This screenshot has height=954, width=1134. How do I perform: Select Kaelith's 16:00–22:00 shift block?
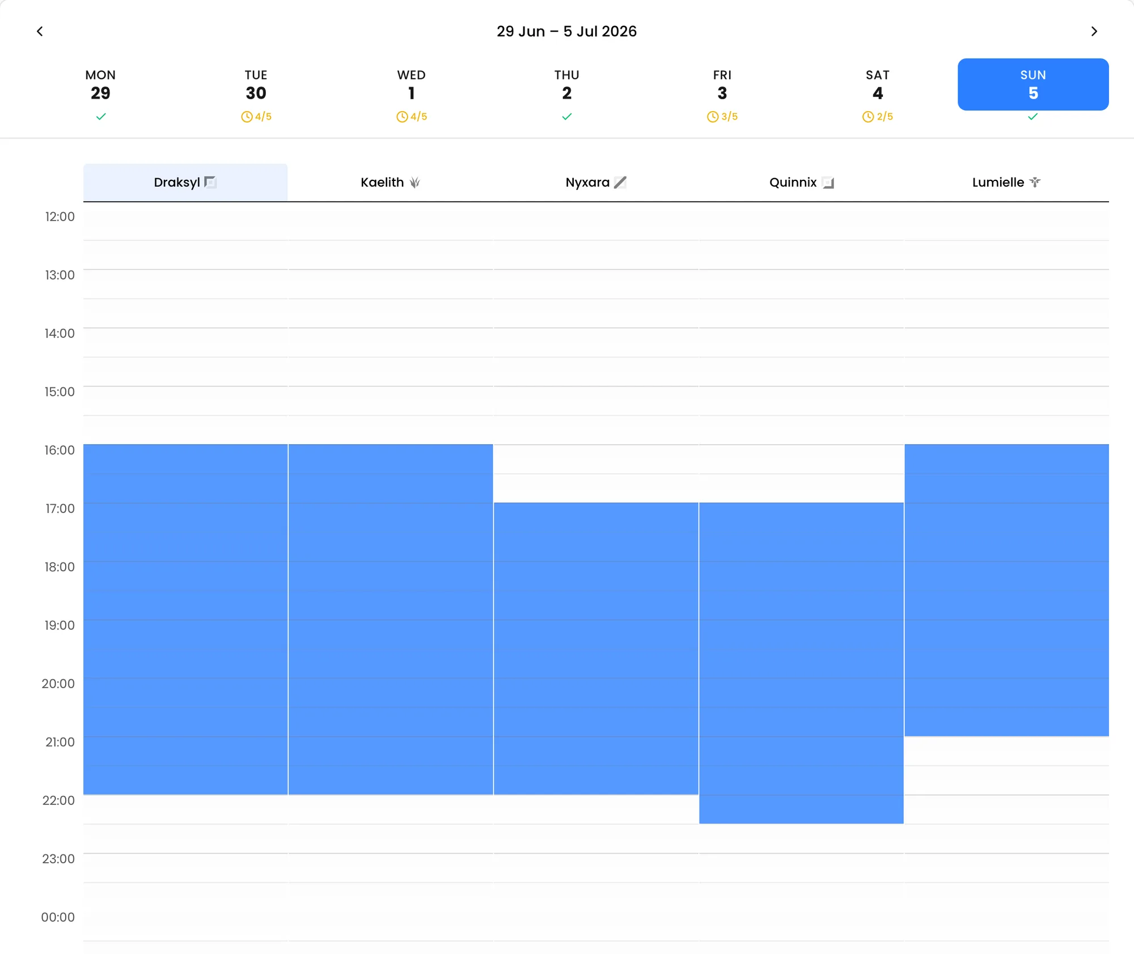click(x=391, y=619)
